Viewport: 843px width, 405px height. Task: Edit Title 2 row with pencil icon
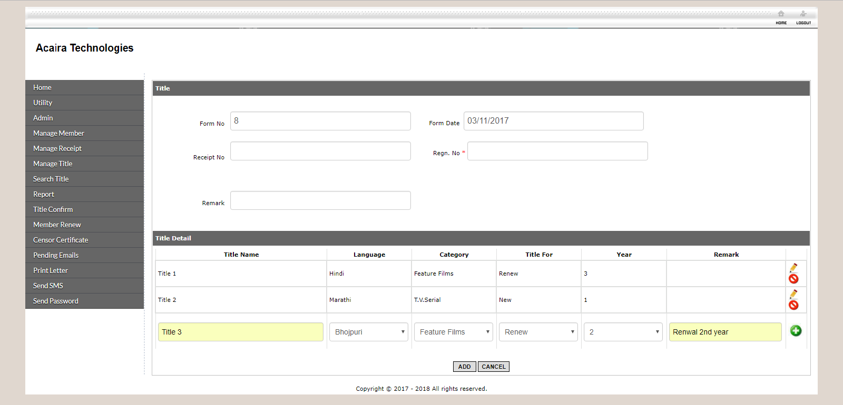[x=793, y=294]
